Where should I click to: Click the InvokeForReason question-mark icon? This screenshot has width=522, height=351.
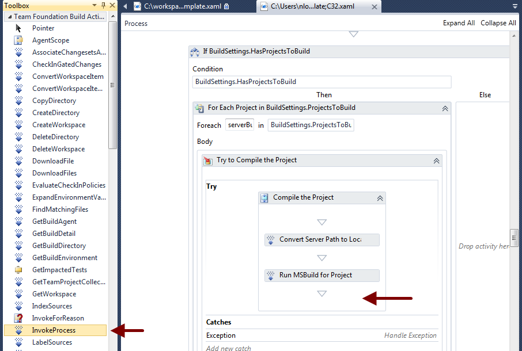pyautogui.click(x=18, y=318)
